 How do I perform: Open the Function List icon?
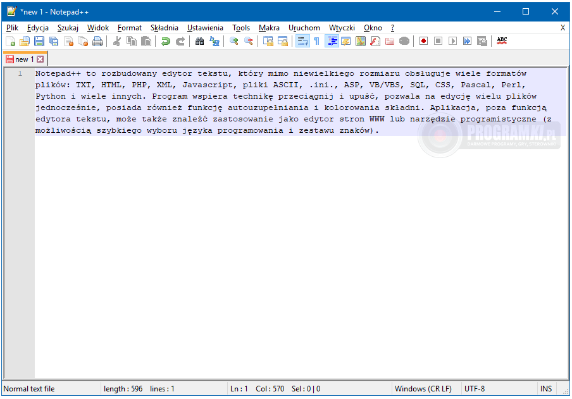[375, 41]
